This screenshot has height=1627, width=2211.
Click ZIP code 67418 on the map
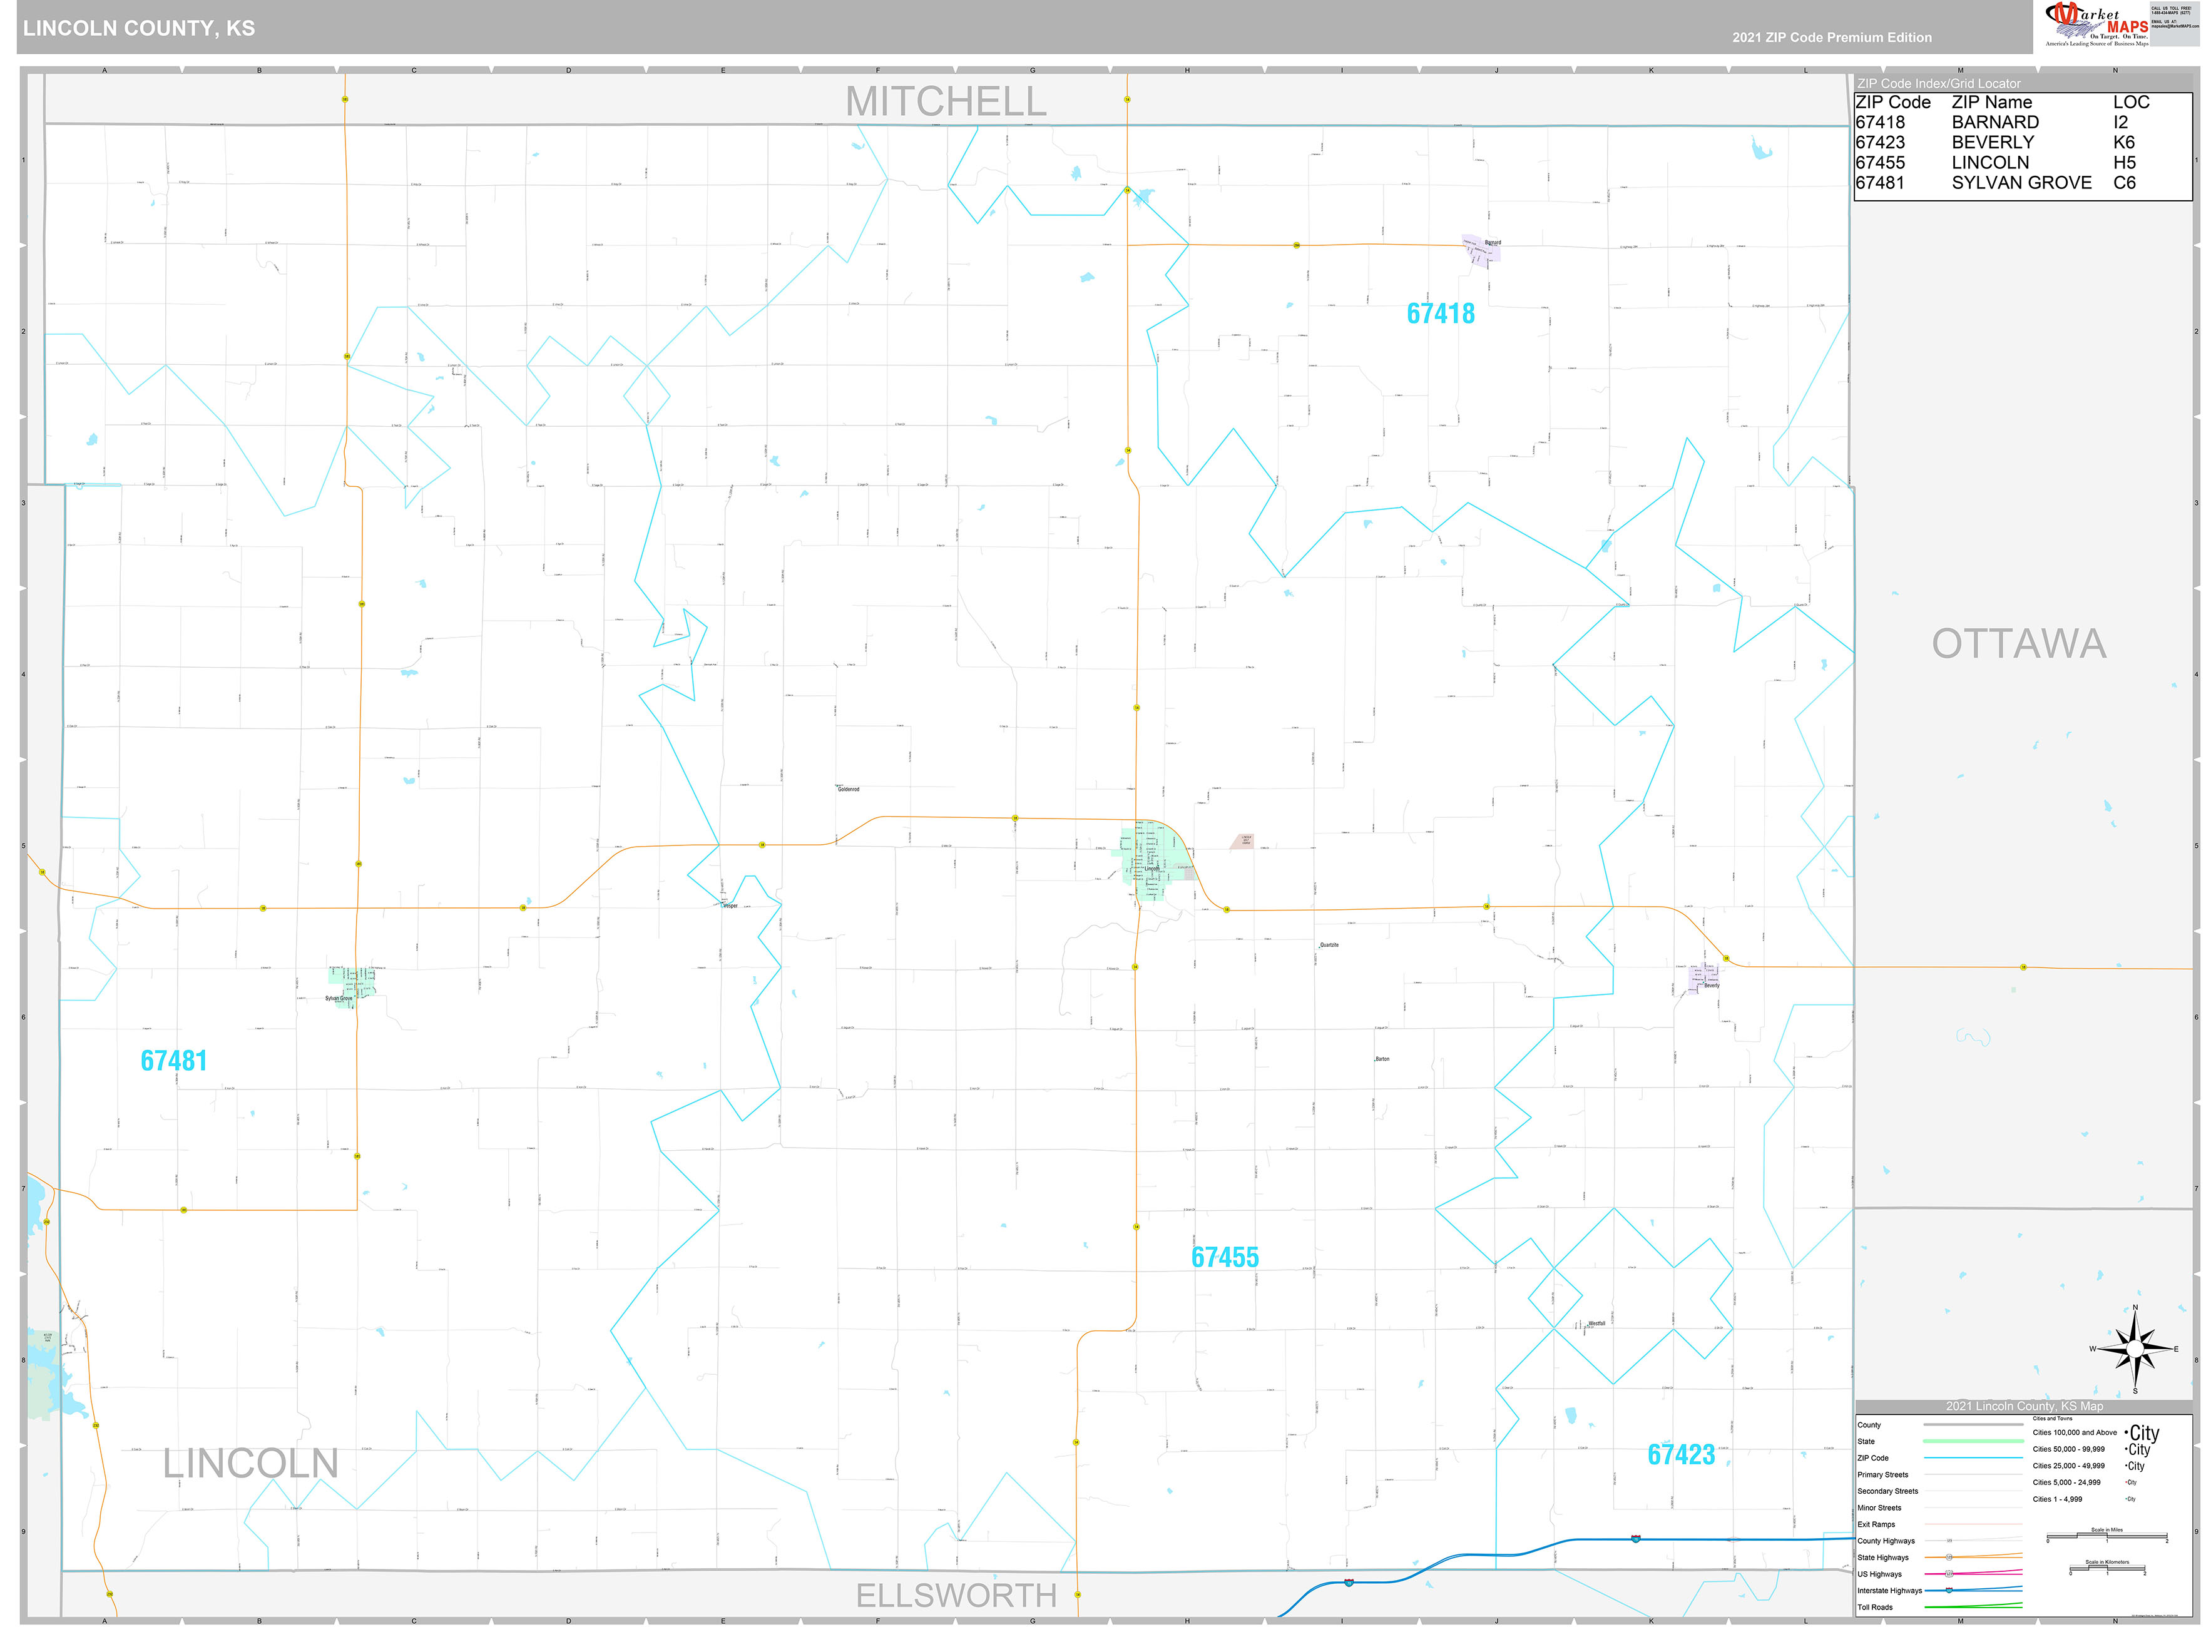1441,313
